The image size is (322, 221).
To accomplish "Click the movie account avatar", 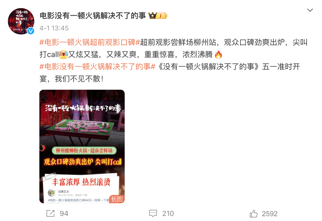I will click(21, 21).
